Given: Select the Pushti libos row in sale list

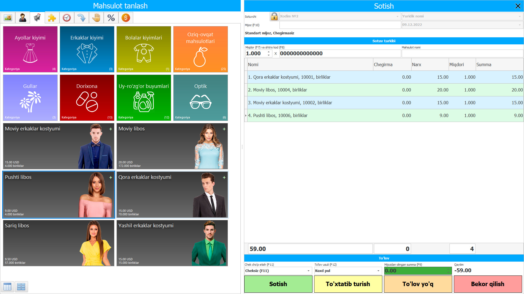Looking at the screenshot, I should (300, 115).
